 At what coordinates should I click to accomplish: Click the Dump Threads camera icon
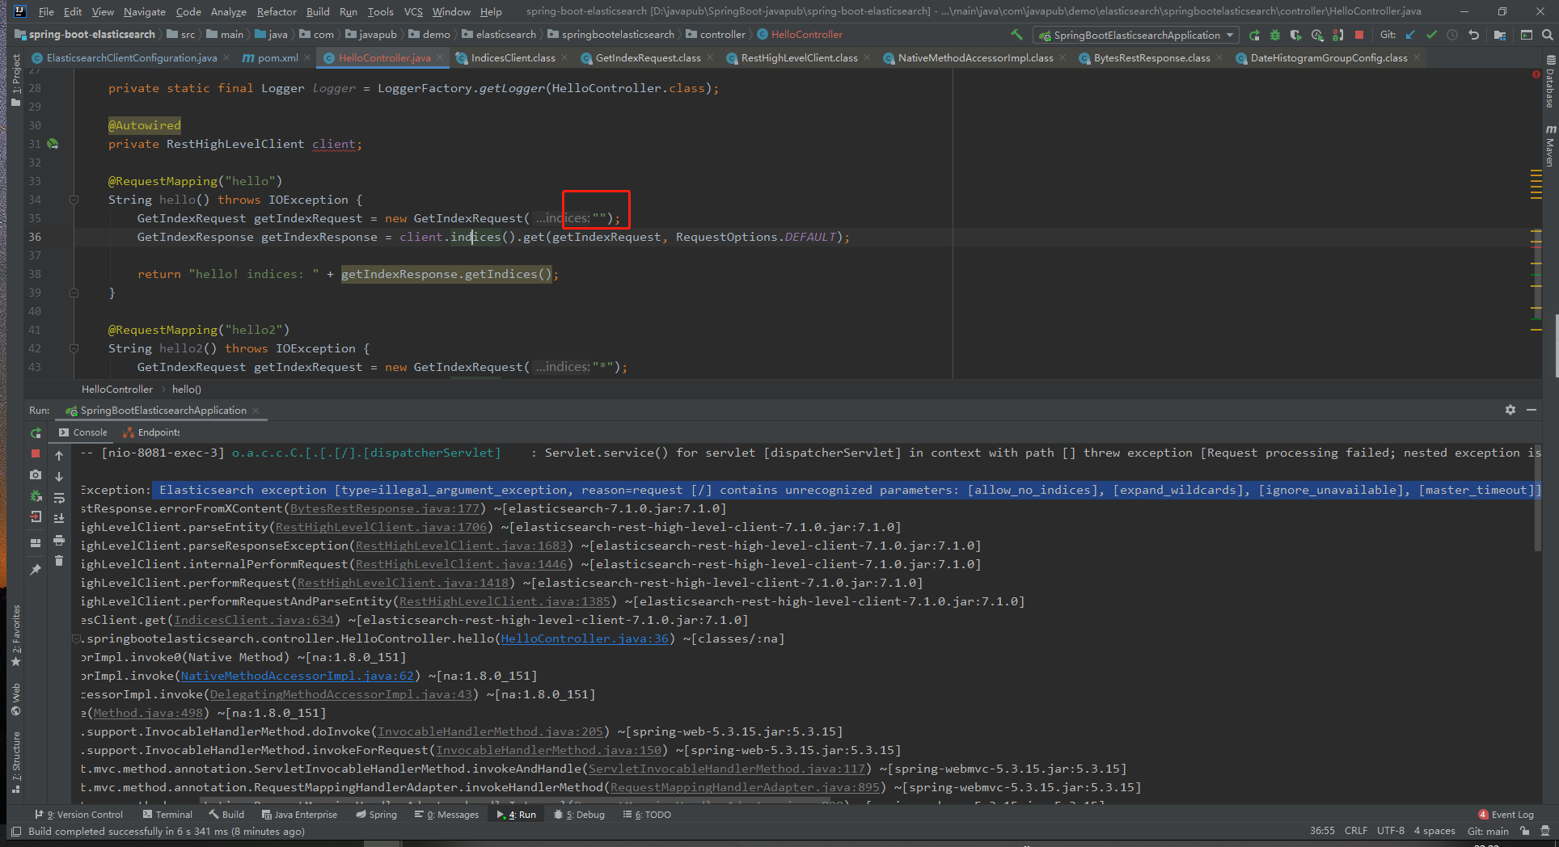(x=36, y=475)
